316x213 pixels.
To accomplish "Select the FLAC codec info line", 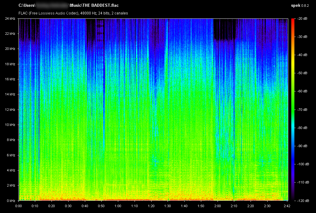I will pyautogui.click(x=73, y=13).
